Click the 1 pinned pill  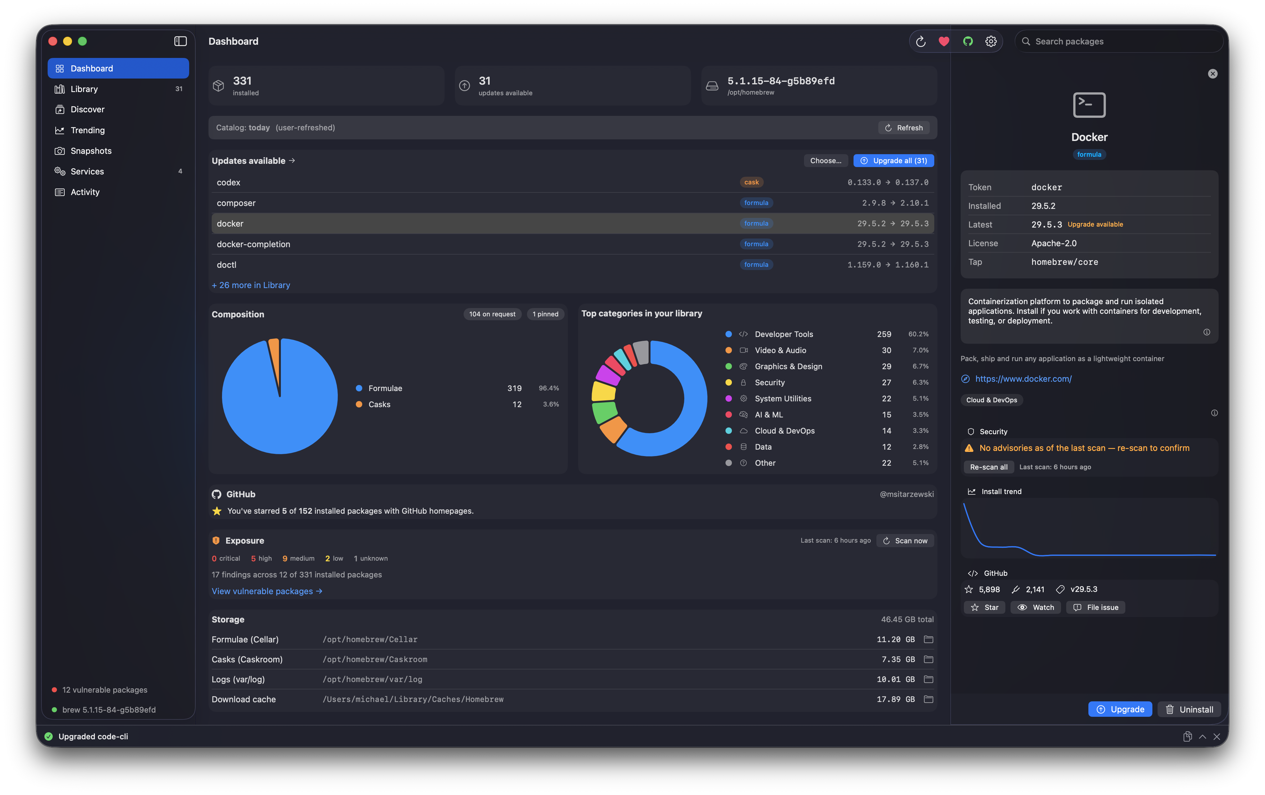(x=545, y=314)
